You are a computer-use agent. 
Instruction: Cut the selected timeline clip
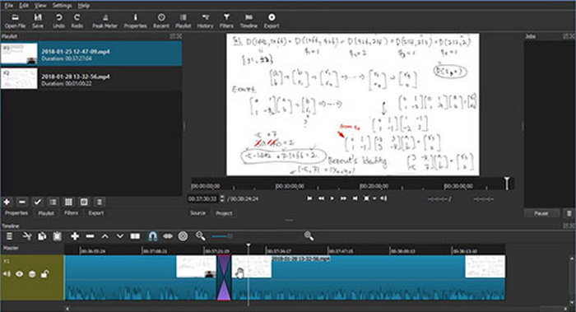pos(27,236)
